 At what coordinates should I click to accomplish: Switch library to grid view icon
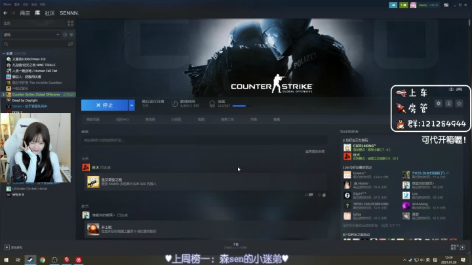(x=70, y=23)
